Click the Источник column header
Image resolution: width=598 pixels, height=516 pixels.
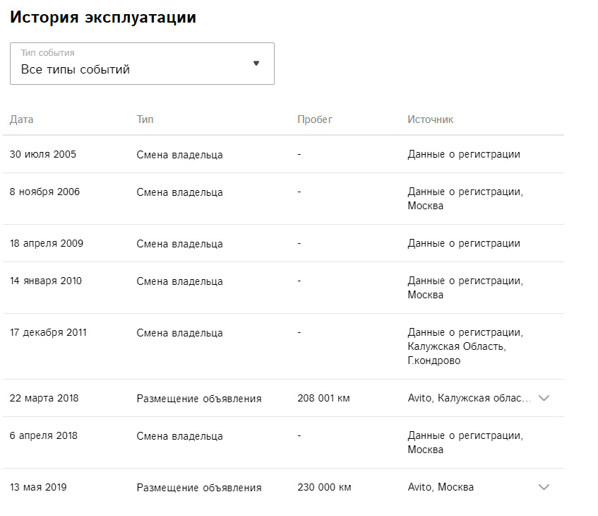[430, 119]
